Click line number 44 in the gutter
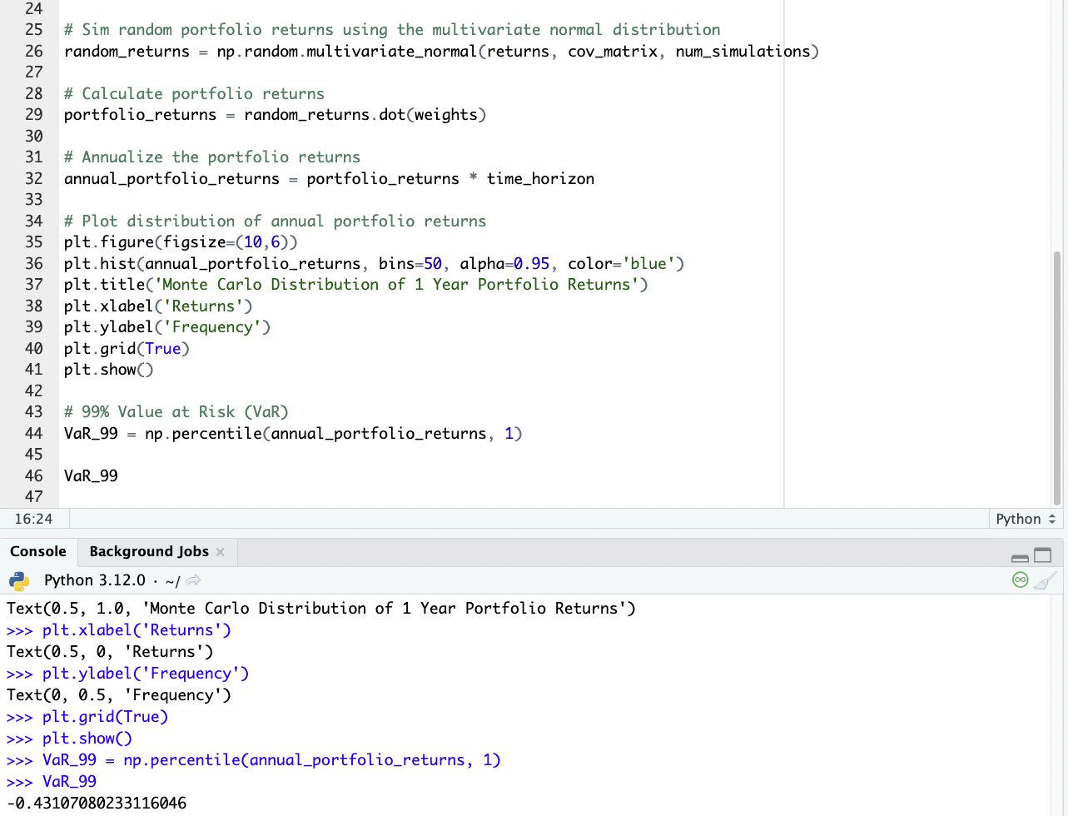This screenshot has height=816, width=1068. pyautogui.click(x=33, y=433)
